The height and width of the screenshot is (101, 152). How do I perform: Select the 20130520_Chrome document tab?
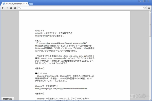pyautogui.click(x=15, y=4)
